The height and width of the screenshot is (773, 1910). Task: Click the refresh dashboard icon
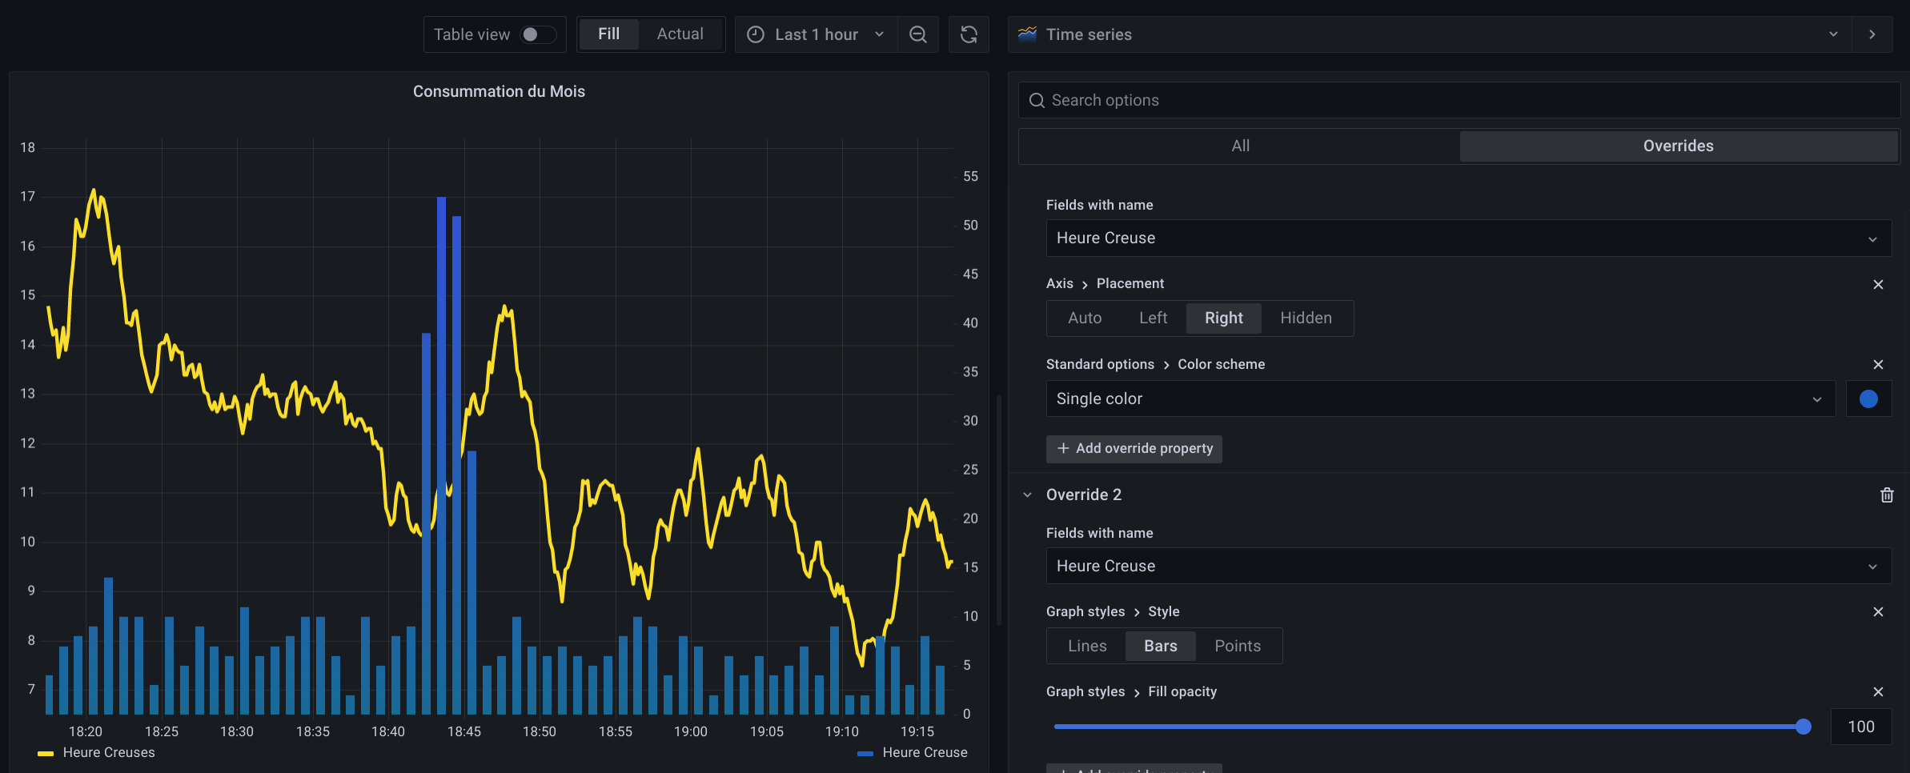point(969,34)
